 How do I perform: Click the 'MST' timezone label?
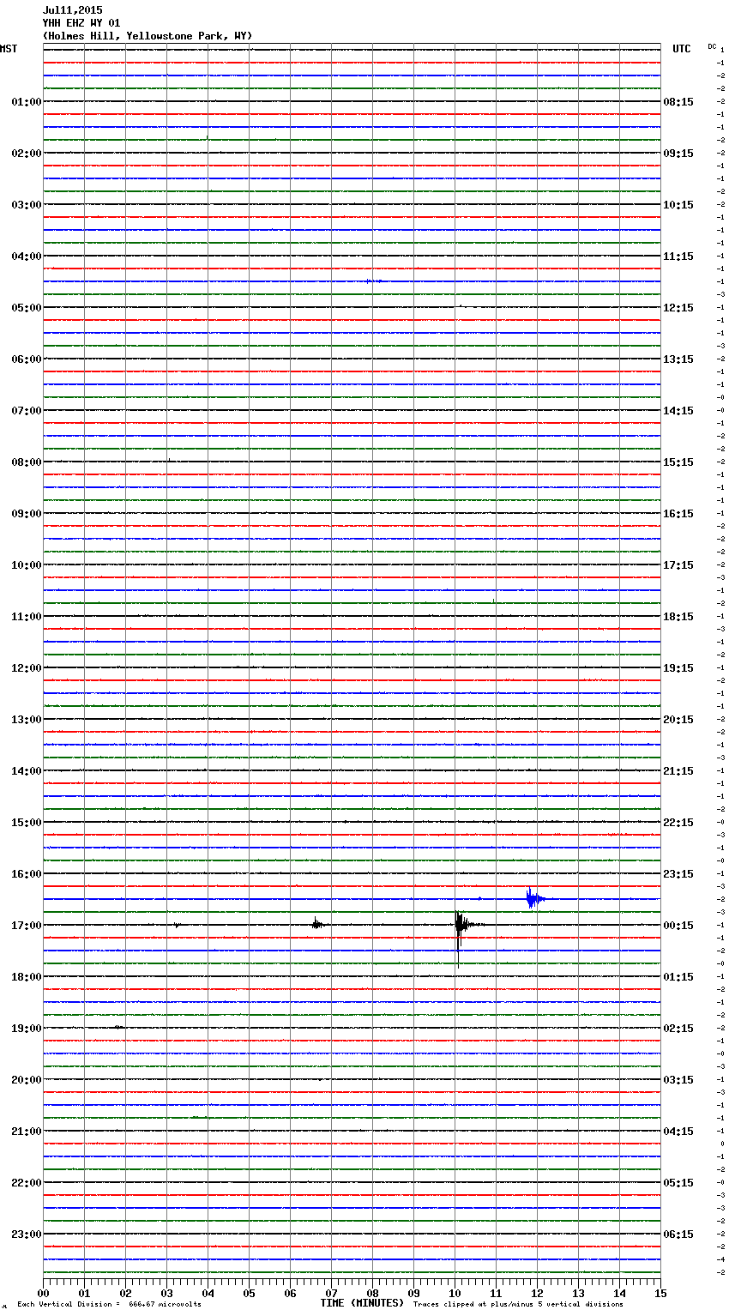coord(9,49)
